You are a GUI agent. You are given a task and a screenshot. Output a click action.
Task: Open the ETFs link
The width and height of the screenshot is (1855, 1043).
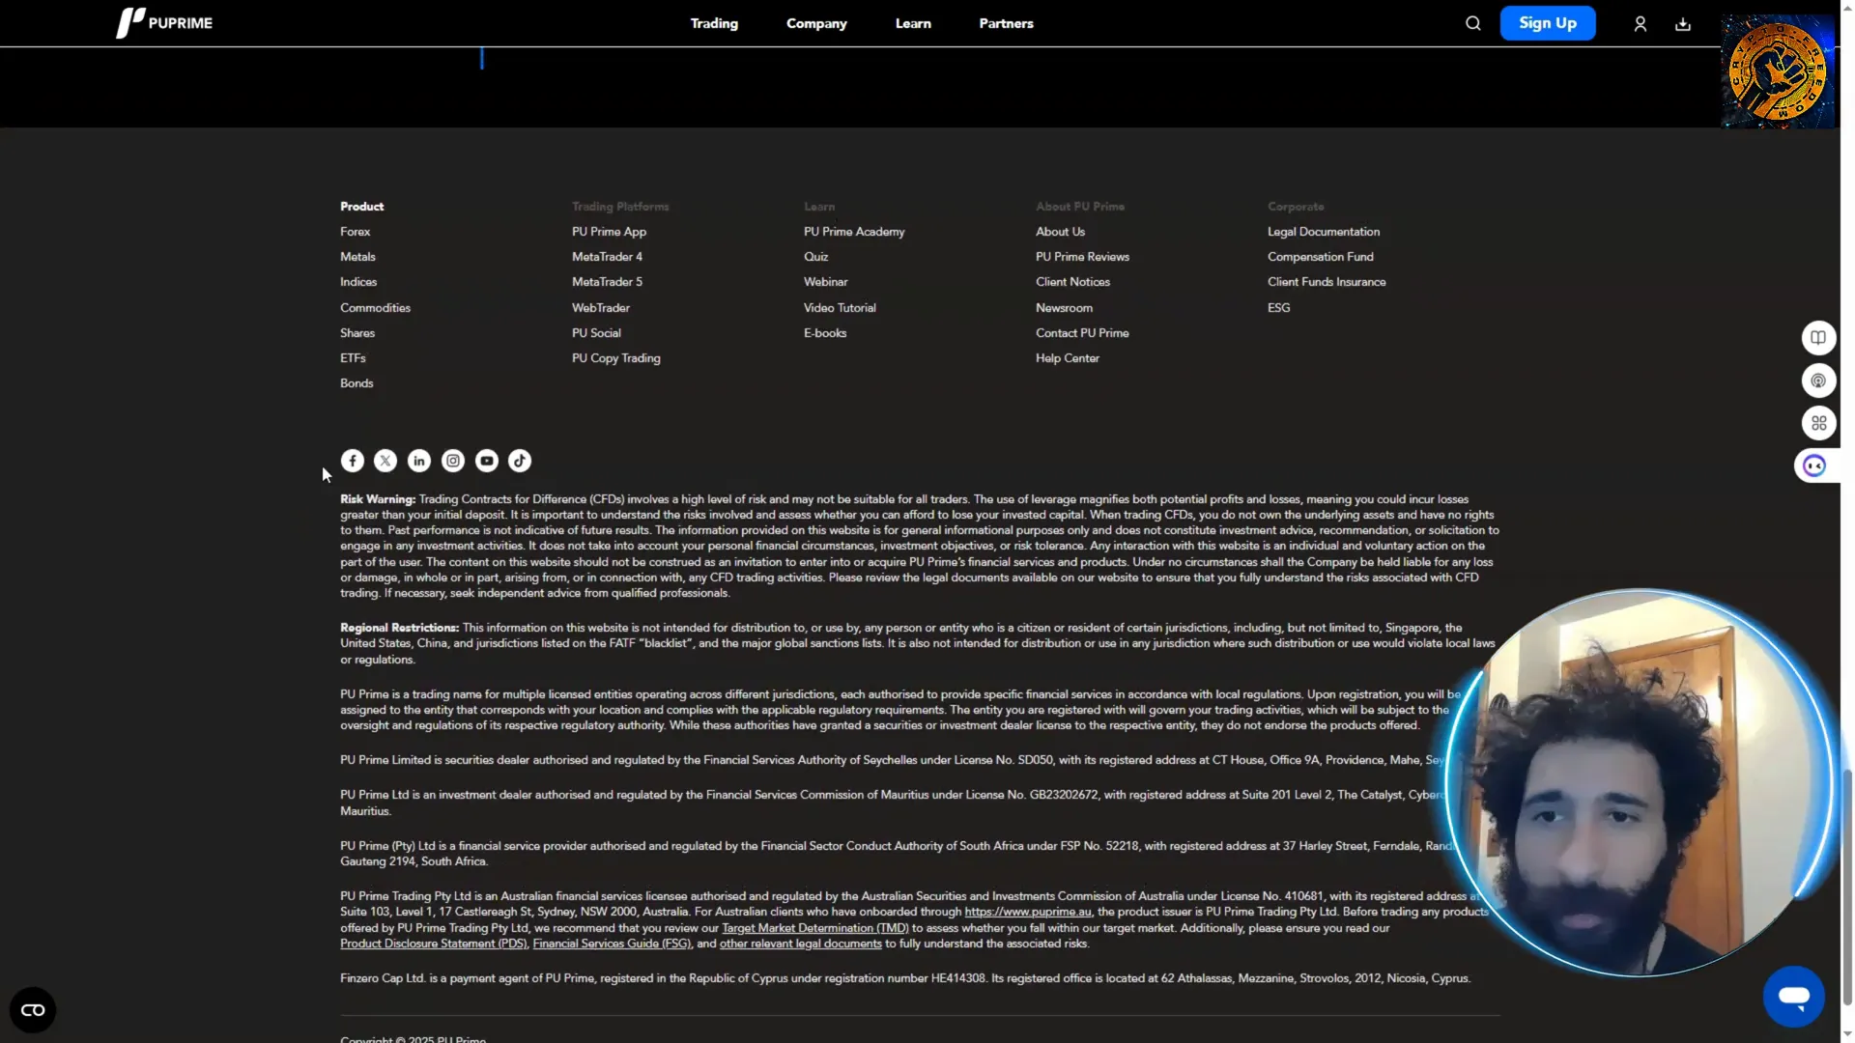click(353, 358)
